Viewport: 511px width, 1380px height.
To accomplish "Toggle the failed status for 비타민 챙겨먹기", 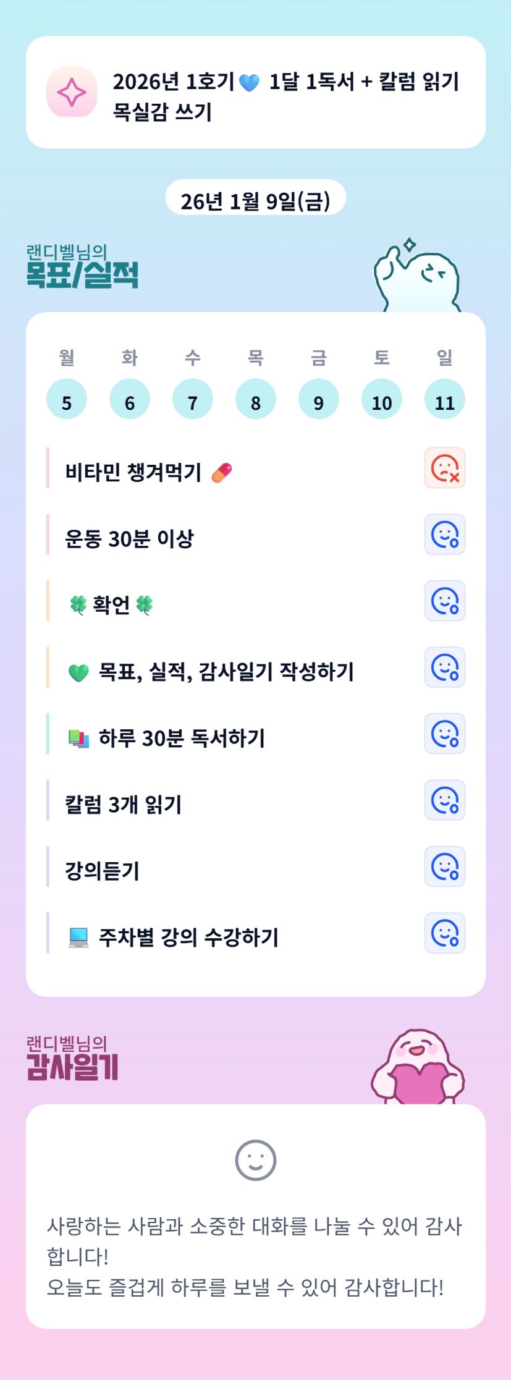I will [x=444, y=468].
